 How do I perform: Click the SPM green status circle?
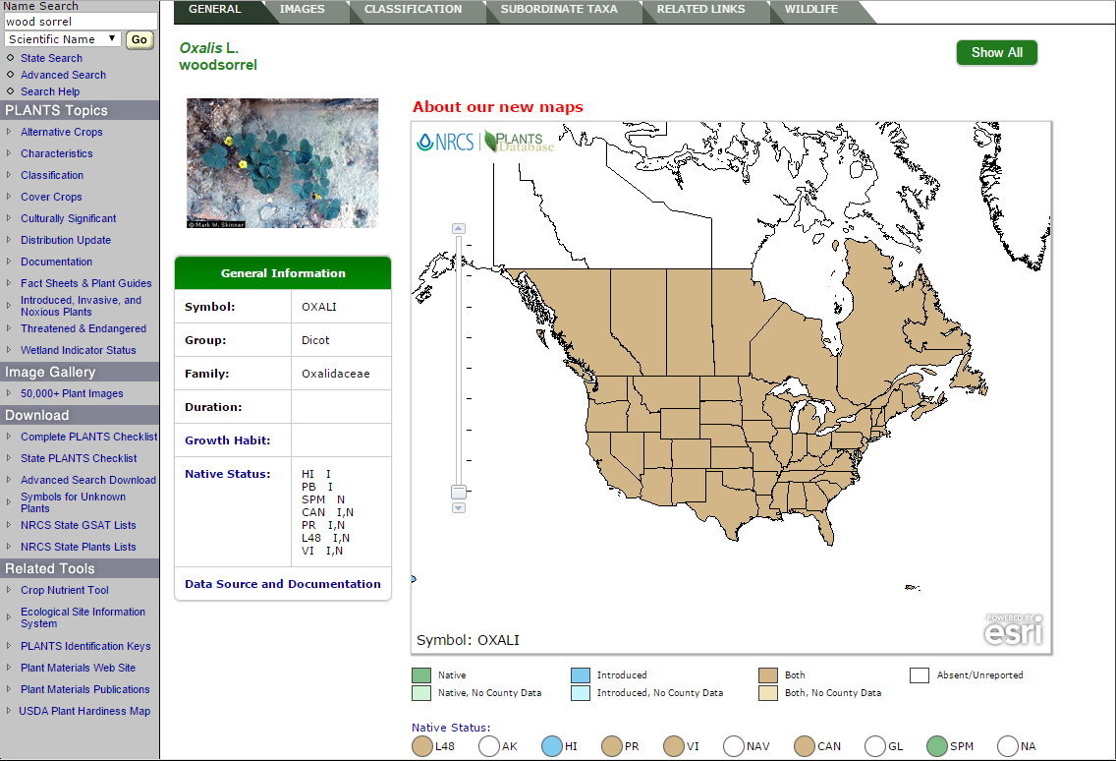(937, 746)
